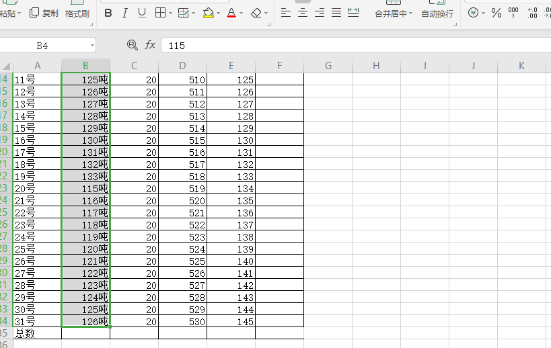Screen dimensions: 551x348
Task: Select column K header
Action: tap(522, 66)
